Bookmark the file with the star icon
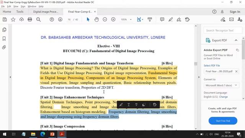Viewport: 245px width, 138px height. point(13,20)
